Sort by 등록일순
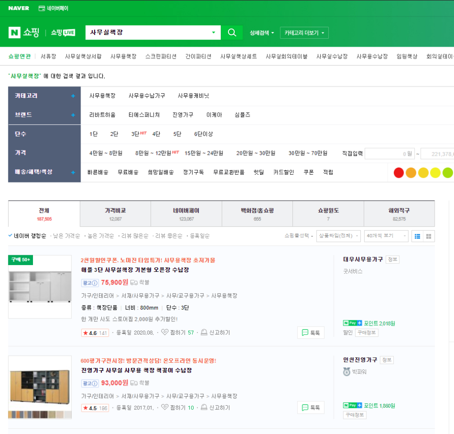This screenshot has width=454, height=434. (x=199, y=236)
